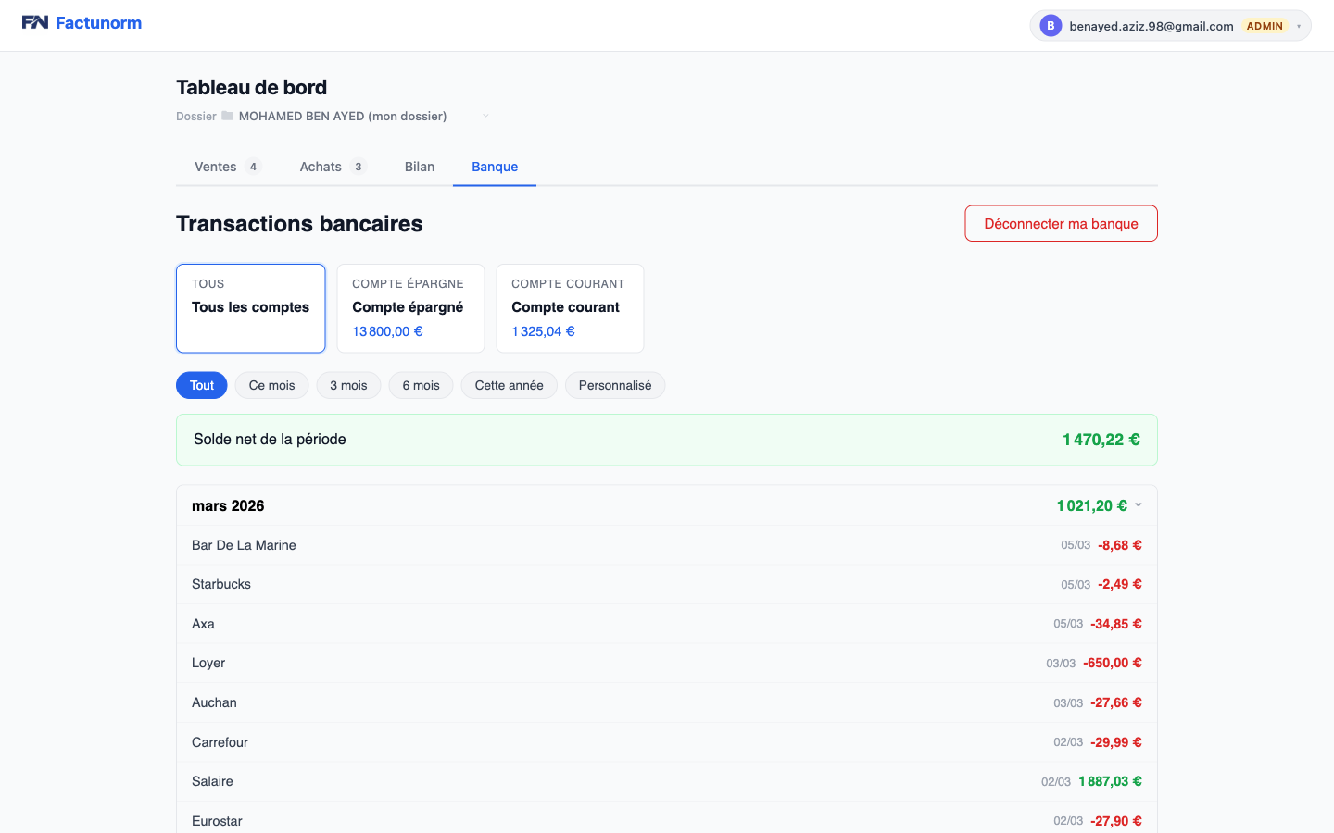Screen dimensions: 1334x833
Task: Open the dossier selector chevron
Action: point(485,116)
